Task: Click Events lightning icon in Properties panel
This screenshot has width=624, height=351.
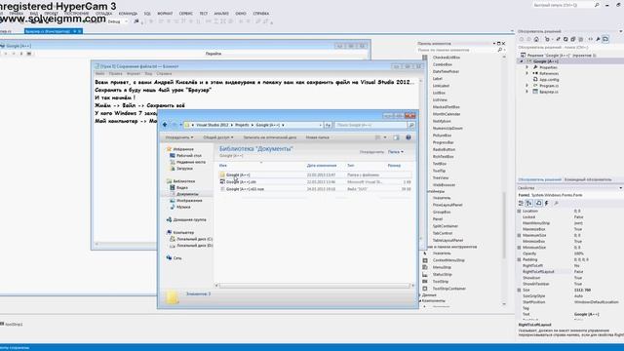Action: click(x=547, y=204)
